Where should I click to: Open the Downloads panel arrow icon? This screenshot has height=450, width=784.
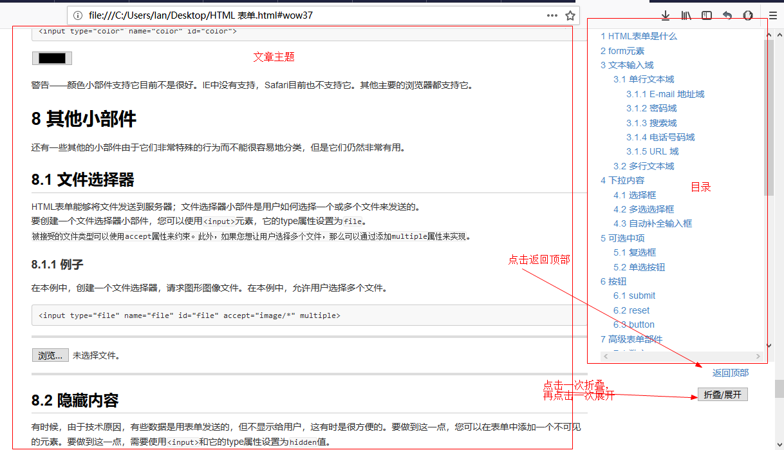pyautogui.click(x=666, y=15)
